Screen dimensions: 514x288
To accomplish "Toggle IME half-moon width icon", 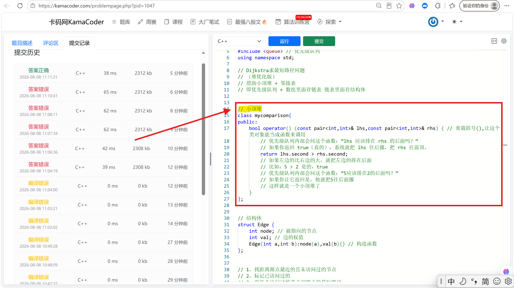I will click(x=463, y=281).
